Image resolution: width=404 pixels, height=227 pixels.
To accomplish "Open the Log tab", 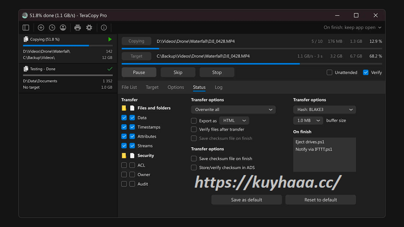I will coord(219,87).
